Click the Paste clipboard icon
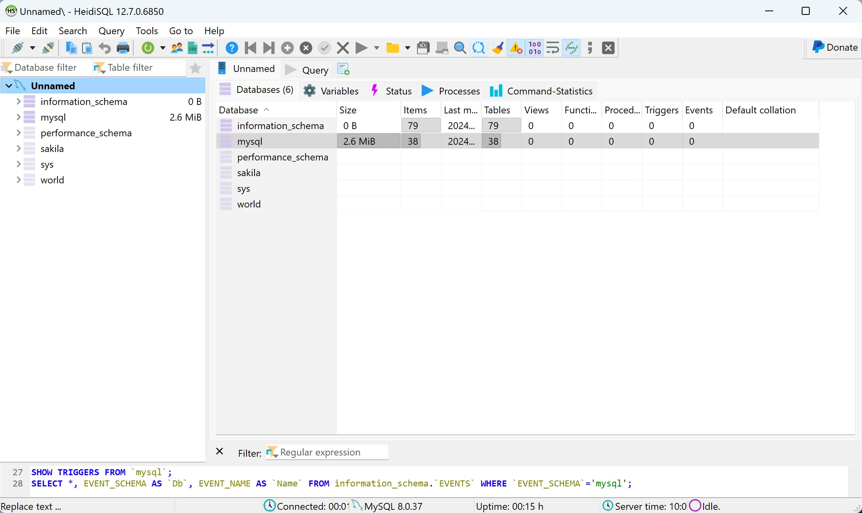The width and height of the screenshot is (862, 513). (87, 48)
